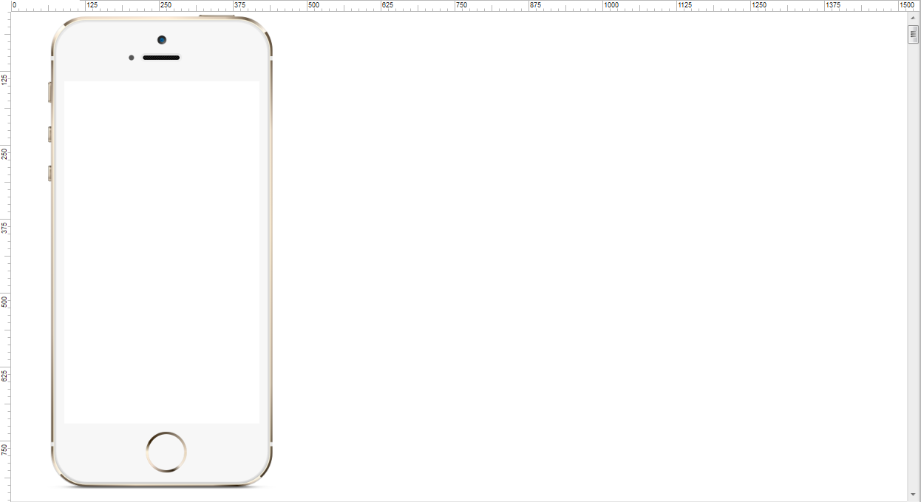The height and width of the screenshot is (502, 921).
Task: Click the 1250 mark on horizontal ruler
Action: coord(760,5)
